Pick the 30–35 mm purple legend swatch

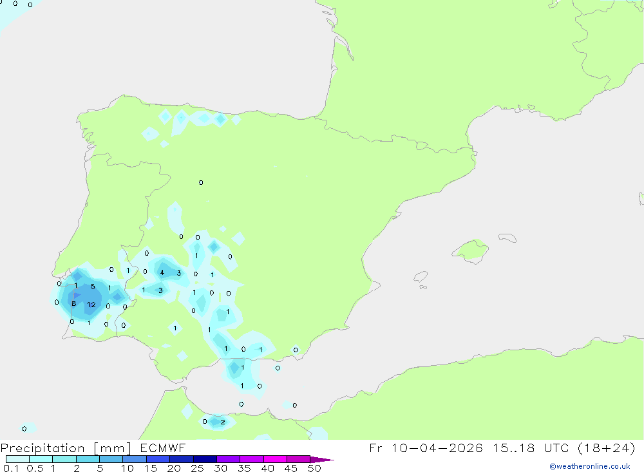[228, 459]
